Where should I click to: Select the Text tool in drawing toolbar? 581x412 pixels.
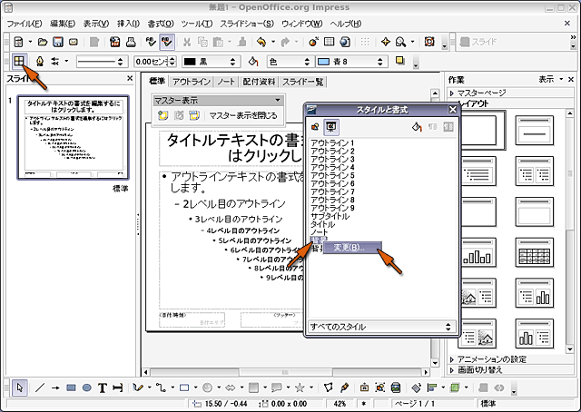click(103, 387)
